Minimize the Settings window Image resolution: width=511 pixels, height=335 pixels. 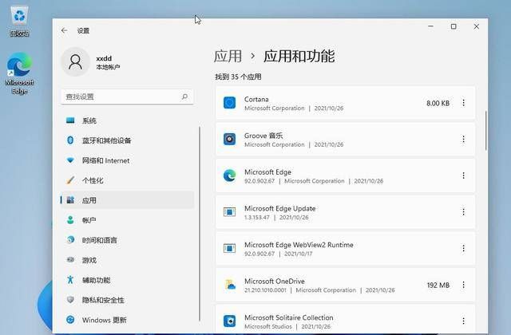coord(430,26)
